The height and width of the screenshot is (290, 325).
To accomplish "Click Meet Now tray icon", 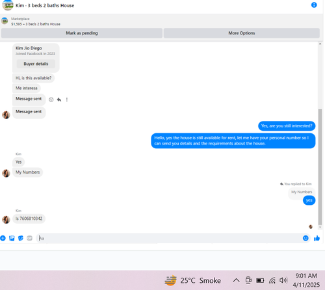I will click(248, 280).
